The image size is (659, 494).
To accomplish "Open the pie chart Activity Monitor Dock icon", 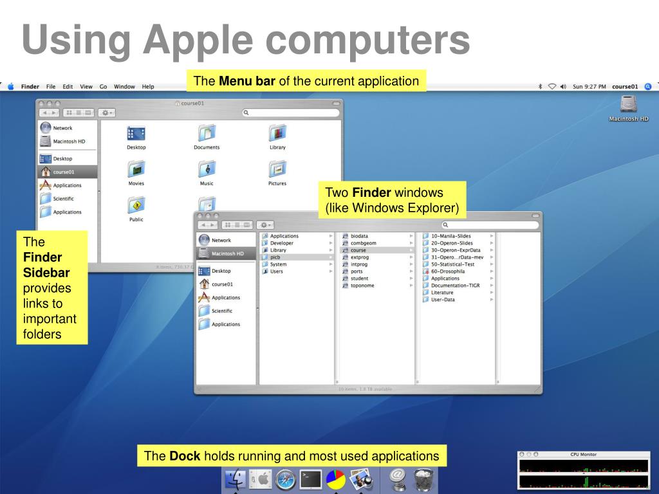I will (336, 480).
